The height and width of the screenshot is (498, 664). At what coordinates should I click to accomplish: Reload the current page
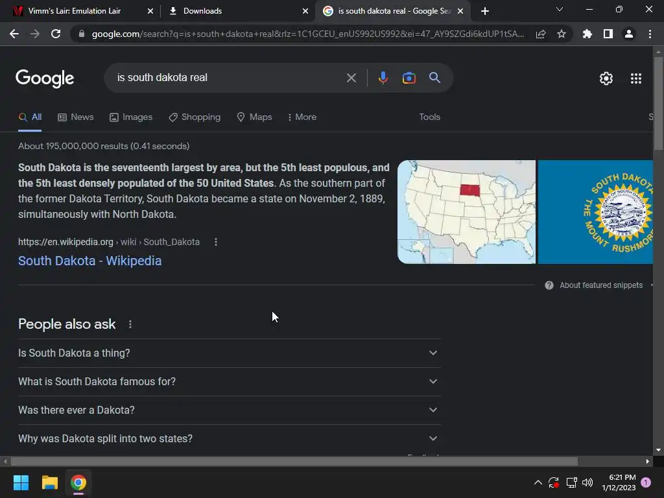(56, 34)
